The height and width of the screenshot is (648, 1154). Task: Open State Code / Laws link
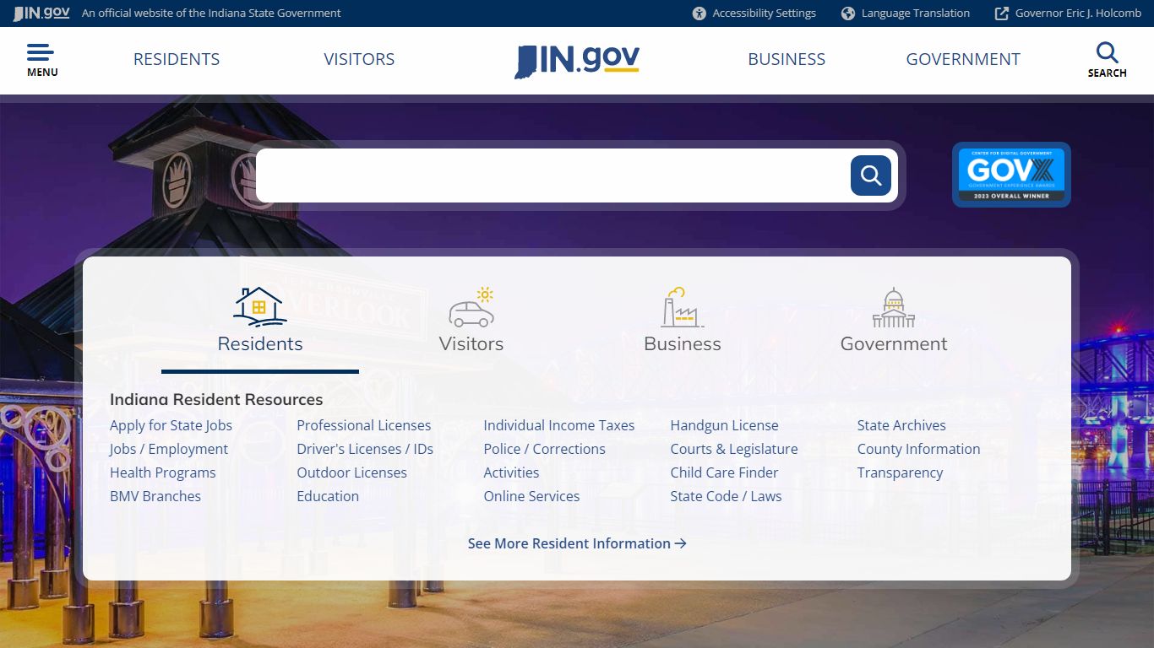pyautogui.click(x=727, y=496)
